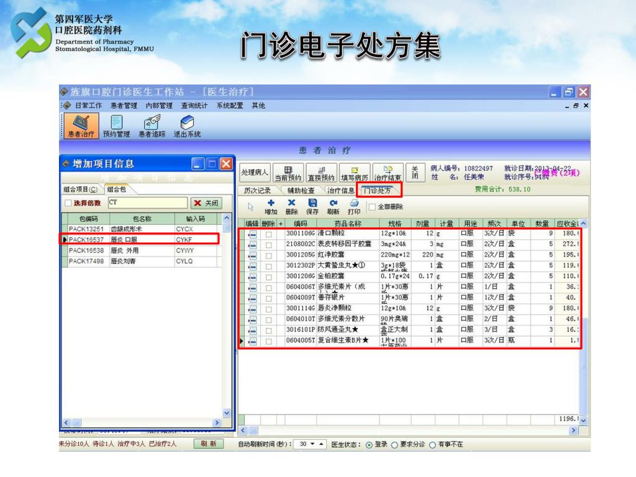Click edit icon for 唇炎净颗粒 row
The width and height of the screenshot is (636, 477).
coord(253,309)
